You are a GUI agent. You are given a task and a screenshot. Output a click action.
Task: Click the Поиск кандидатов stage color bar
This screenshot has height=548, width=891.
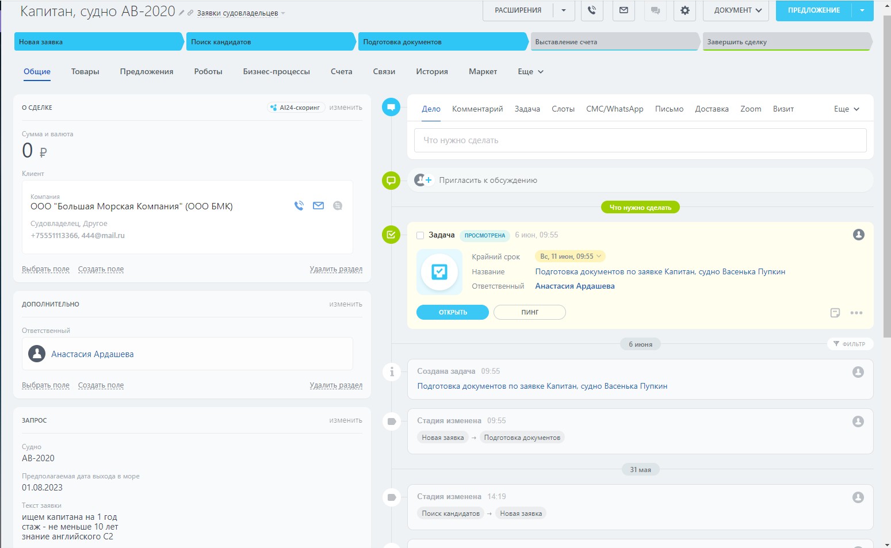coord(270,42)
